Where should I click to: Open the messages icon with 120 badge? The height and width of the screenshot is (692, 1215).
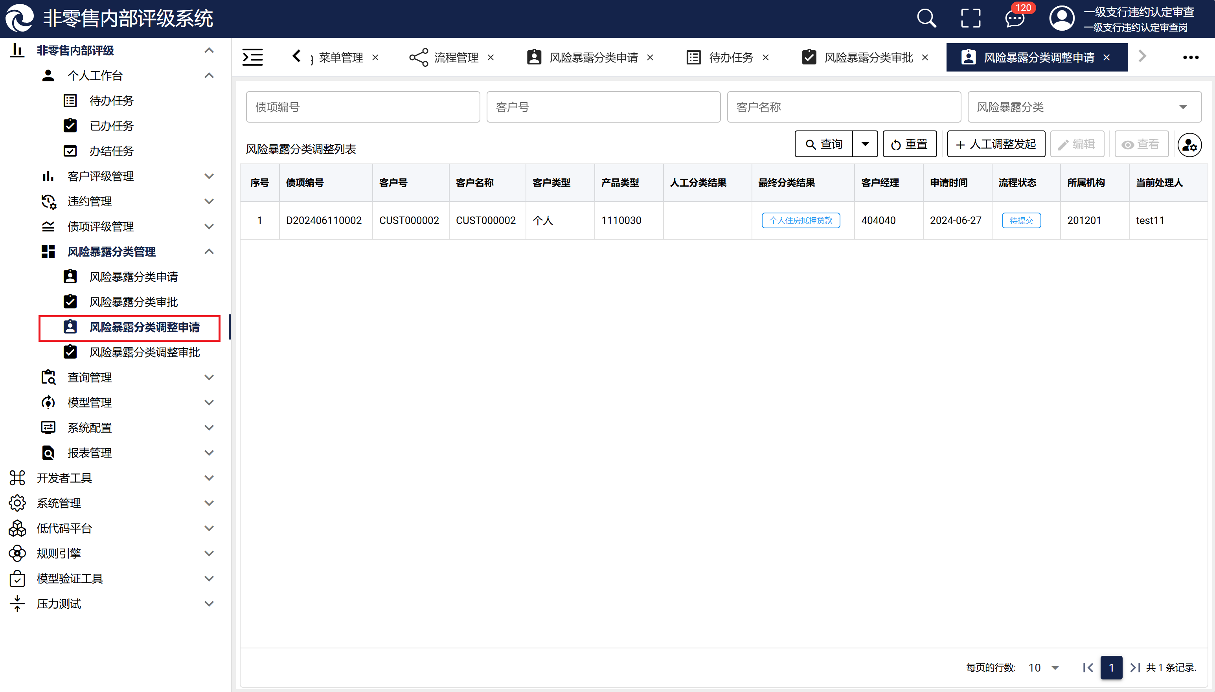coord(1015,18)
